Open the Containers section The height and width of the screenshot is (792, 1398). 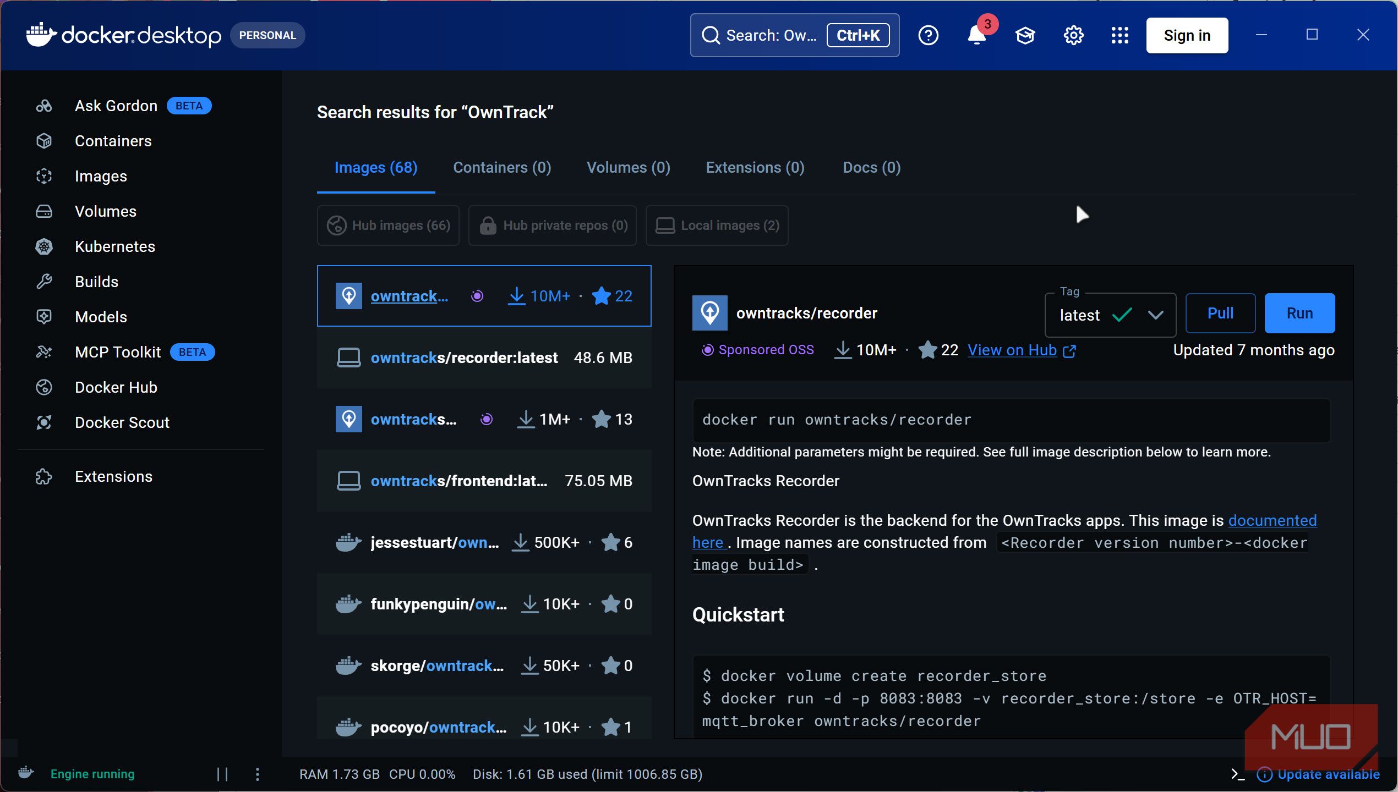[113, 141]
